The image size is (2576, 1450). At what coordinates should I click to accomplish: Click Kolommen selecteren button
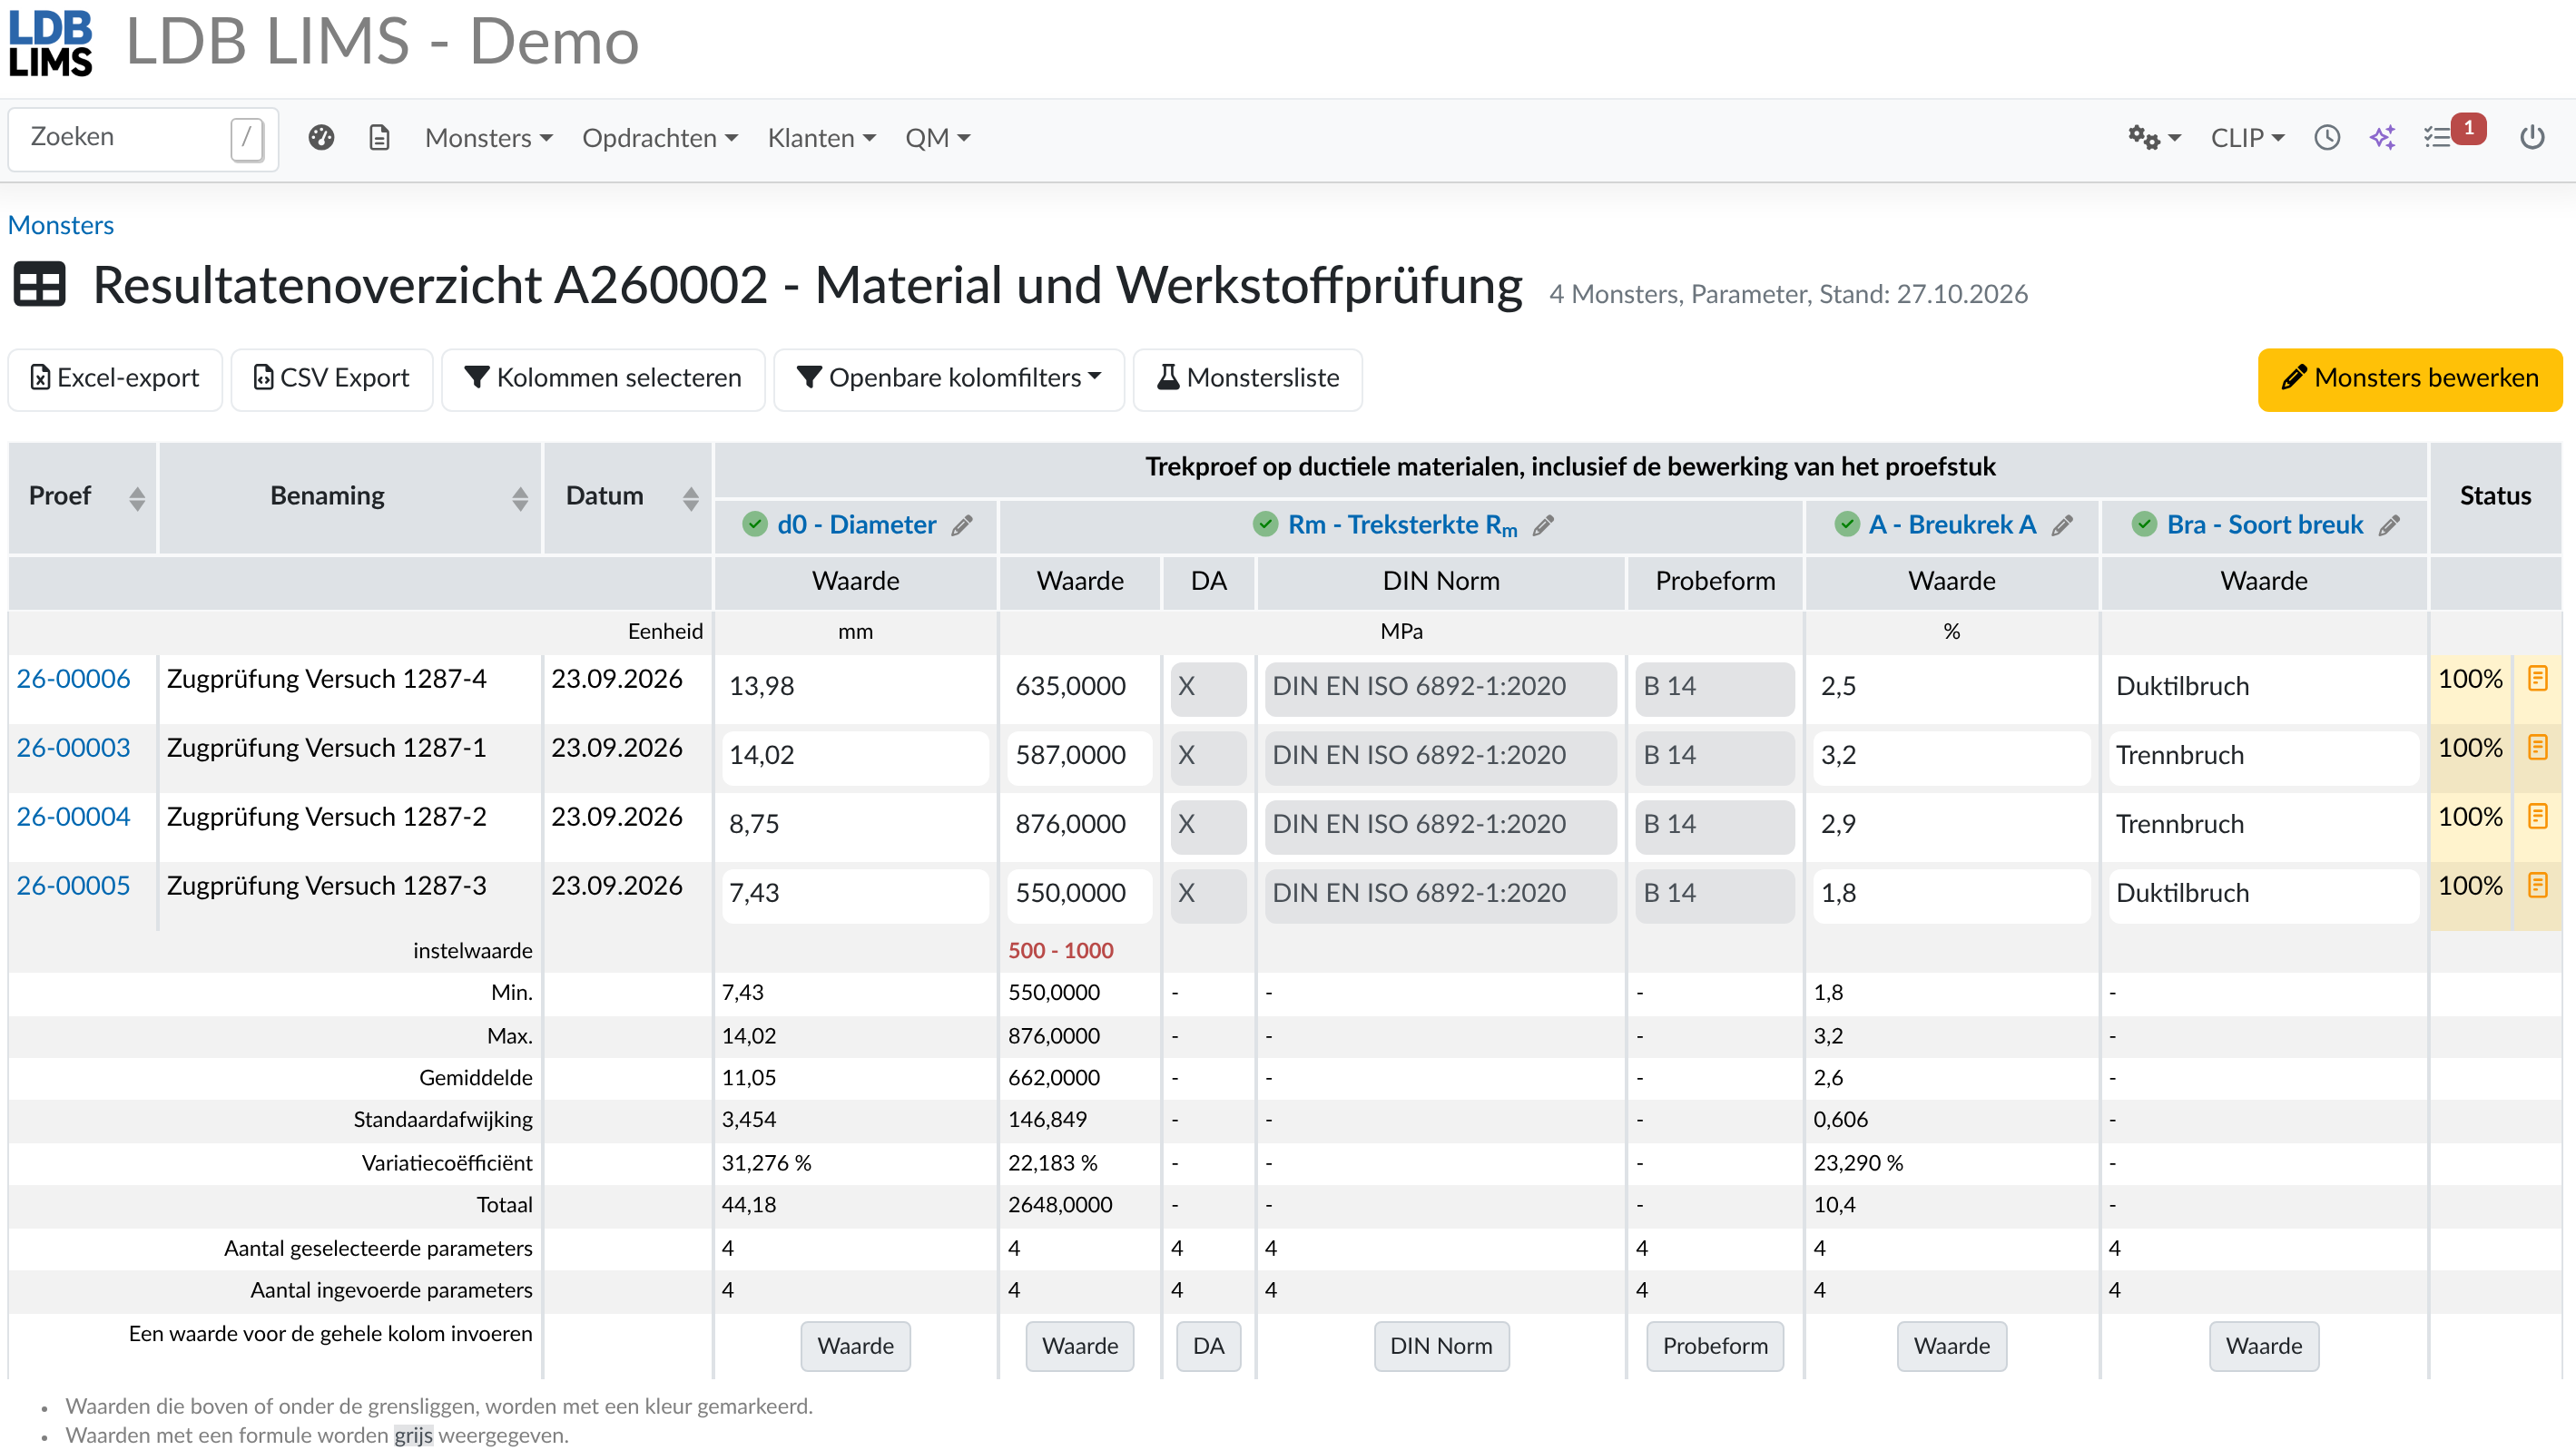click(x=603, y=379)
